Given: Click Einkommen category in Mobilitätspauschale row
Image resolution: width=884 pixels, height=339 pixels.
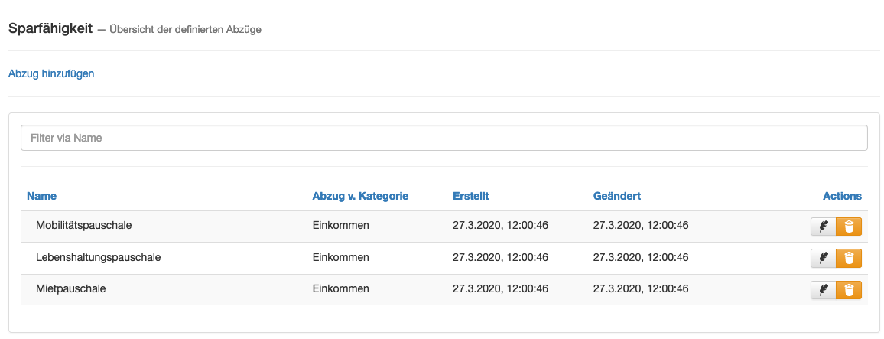Looking at the screenshot, I should [x=340, y=226].
